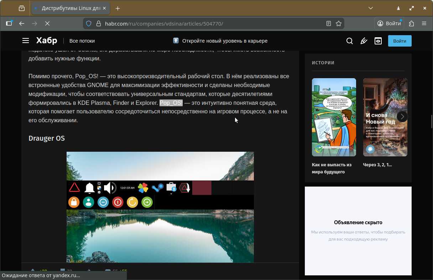The image size is (433, 280).
Task: Click the forward navigation arrow
Action: 35,23
